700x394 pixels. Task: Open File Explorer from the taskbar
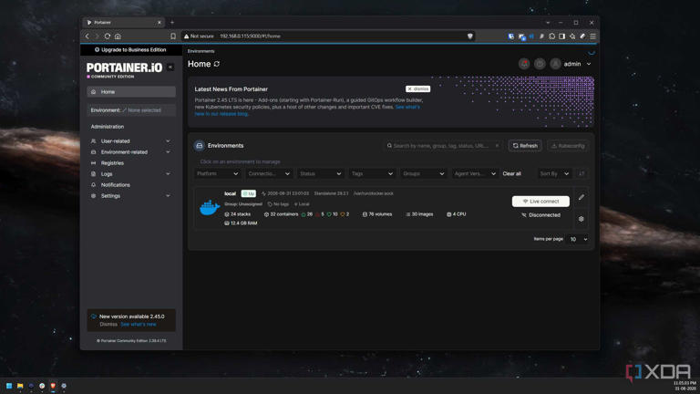click(20, 386)
